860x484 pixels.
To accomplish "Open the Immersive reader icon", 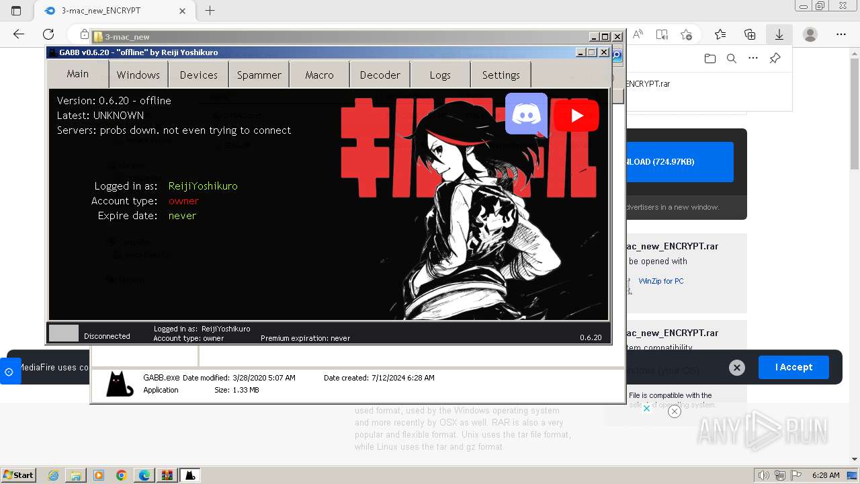I will tap(662, 34).
